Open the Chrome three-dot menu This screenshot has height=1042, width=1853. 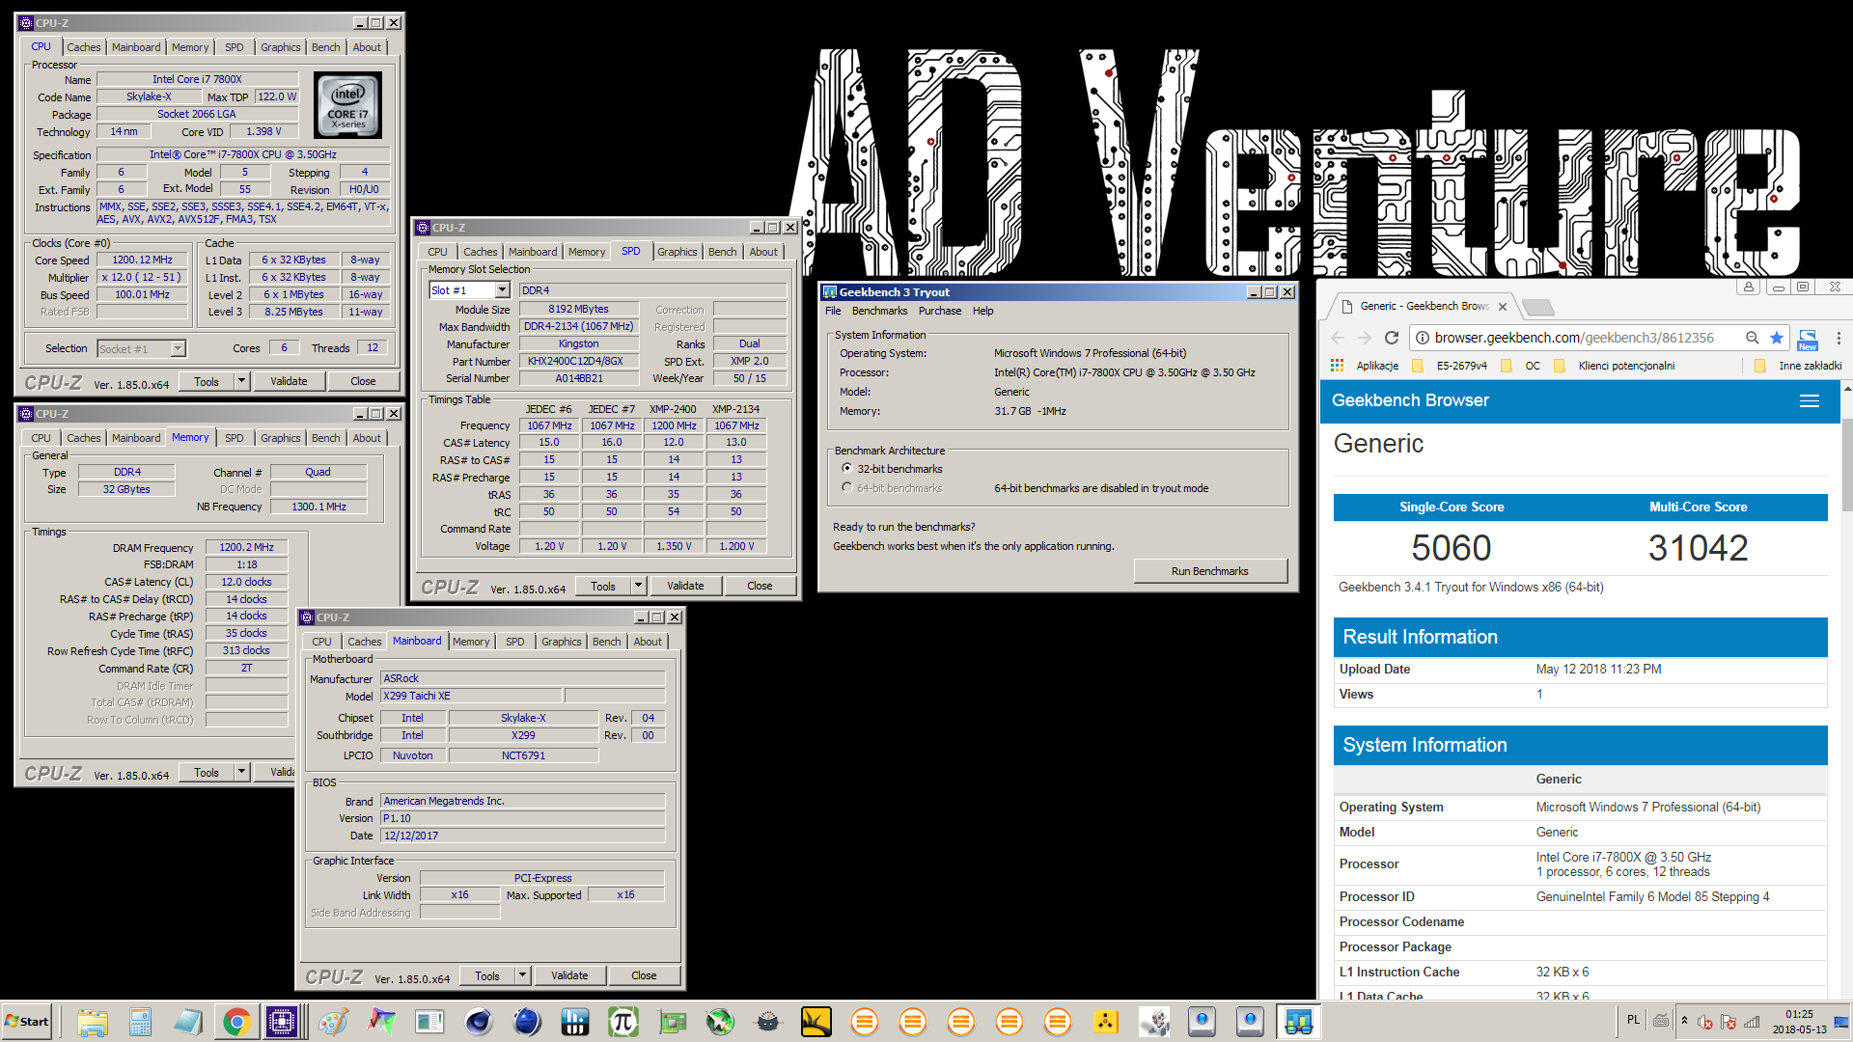pos(1839,338)
